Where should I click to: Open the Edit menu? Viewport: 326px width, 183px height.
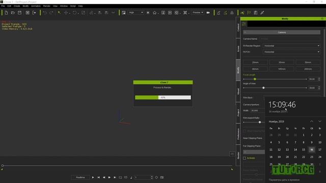(9, 6)
